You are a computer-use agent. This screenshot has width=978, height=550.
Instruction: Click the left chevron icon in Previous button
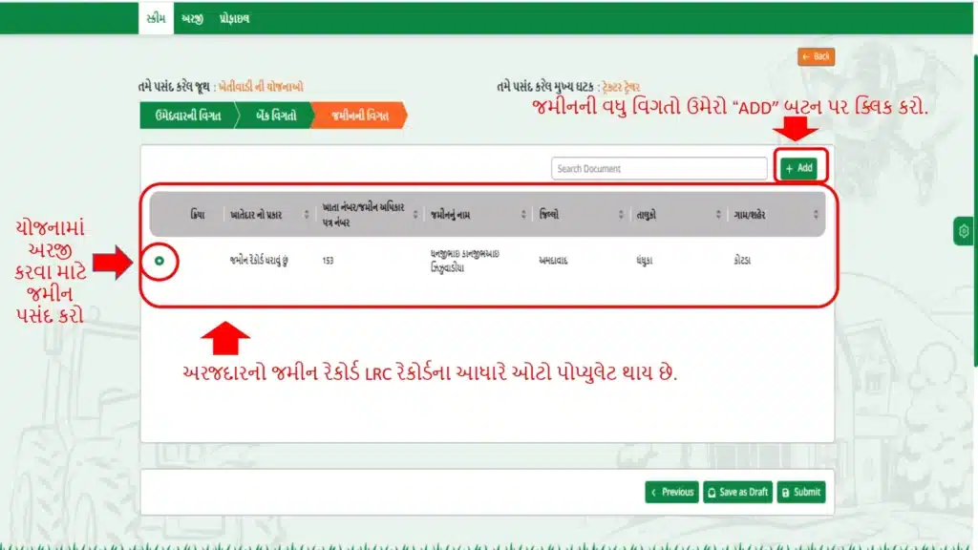coord(653,492)
